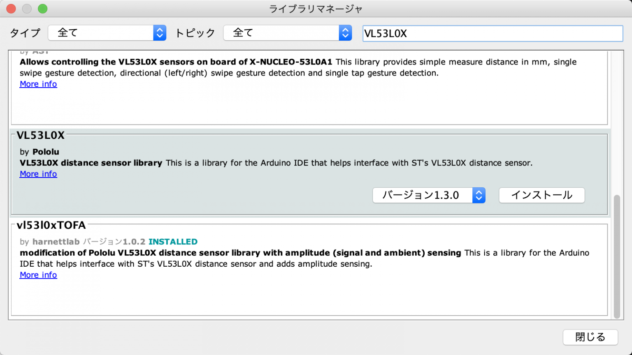
Task: Install the Pololu VL53L0X library
Action: (541, 195)
